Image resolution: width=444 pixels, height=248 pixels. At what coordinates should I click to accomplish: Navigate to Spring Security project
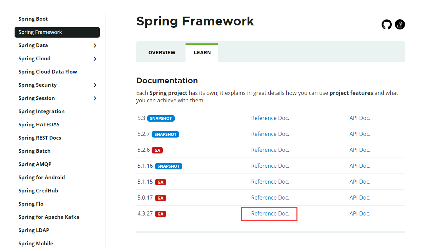point(38,85)
